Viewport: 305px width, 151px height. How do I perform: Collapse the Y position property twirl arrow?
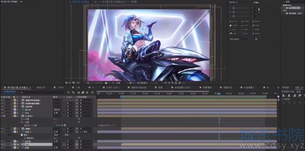(x=19, y=122)
